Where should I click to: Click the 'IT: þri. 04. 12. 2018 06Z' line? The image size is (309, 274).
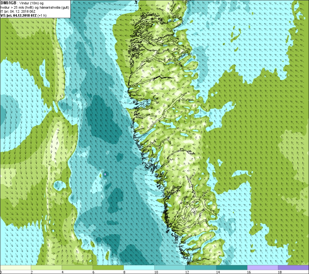[x=18, y=11]
